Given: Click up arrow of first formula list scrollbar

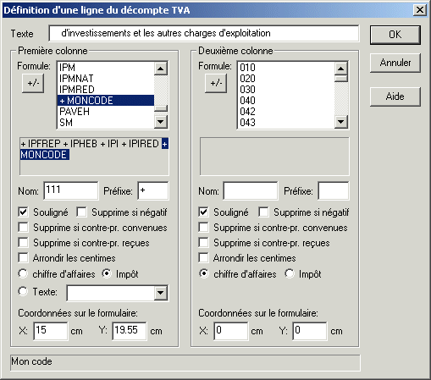Looking at the screenshot, I should [161, 69].
